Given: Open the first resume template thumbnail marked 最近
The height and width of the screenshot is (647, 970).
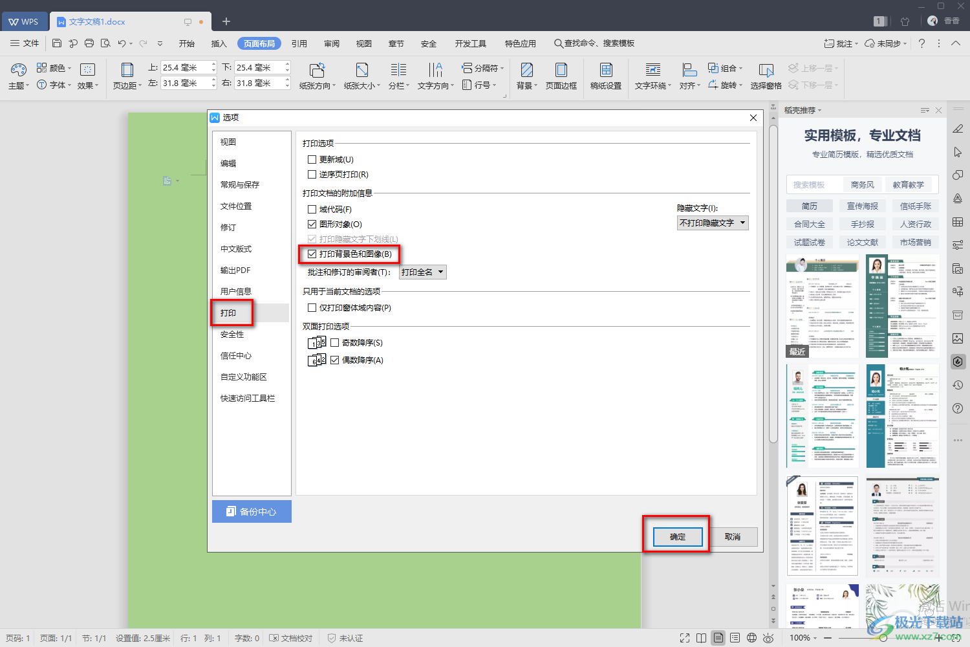Looking at the screenshot, I should coord(823,305).
